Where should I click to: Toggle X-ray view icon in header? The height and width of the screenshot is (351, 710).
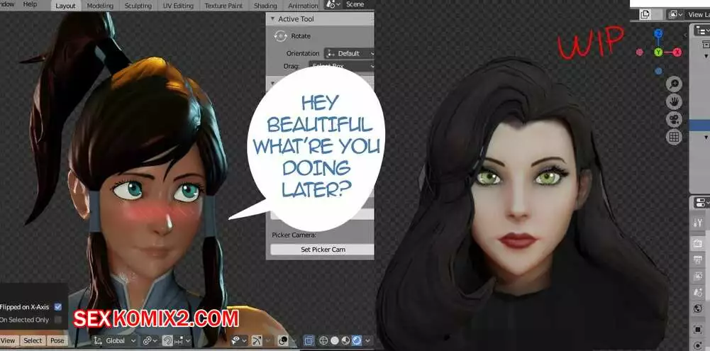coord(309,341)
